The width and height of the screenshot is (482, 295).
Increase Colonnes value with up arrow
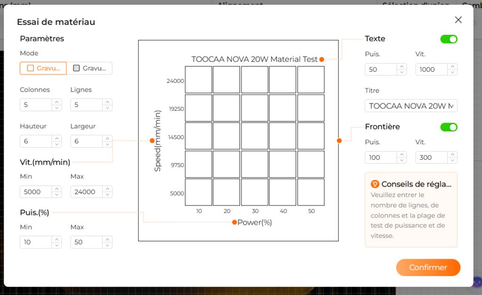click(56, 102)
